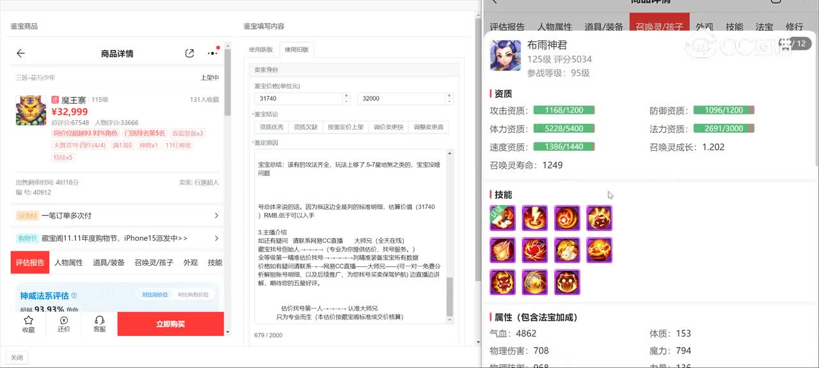Open 修行 tab in right panel
Screen dimensions: 819x368
794,27
